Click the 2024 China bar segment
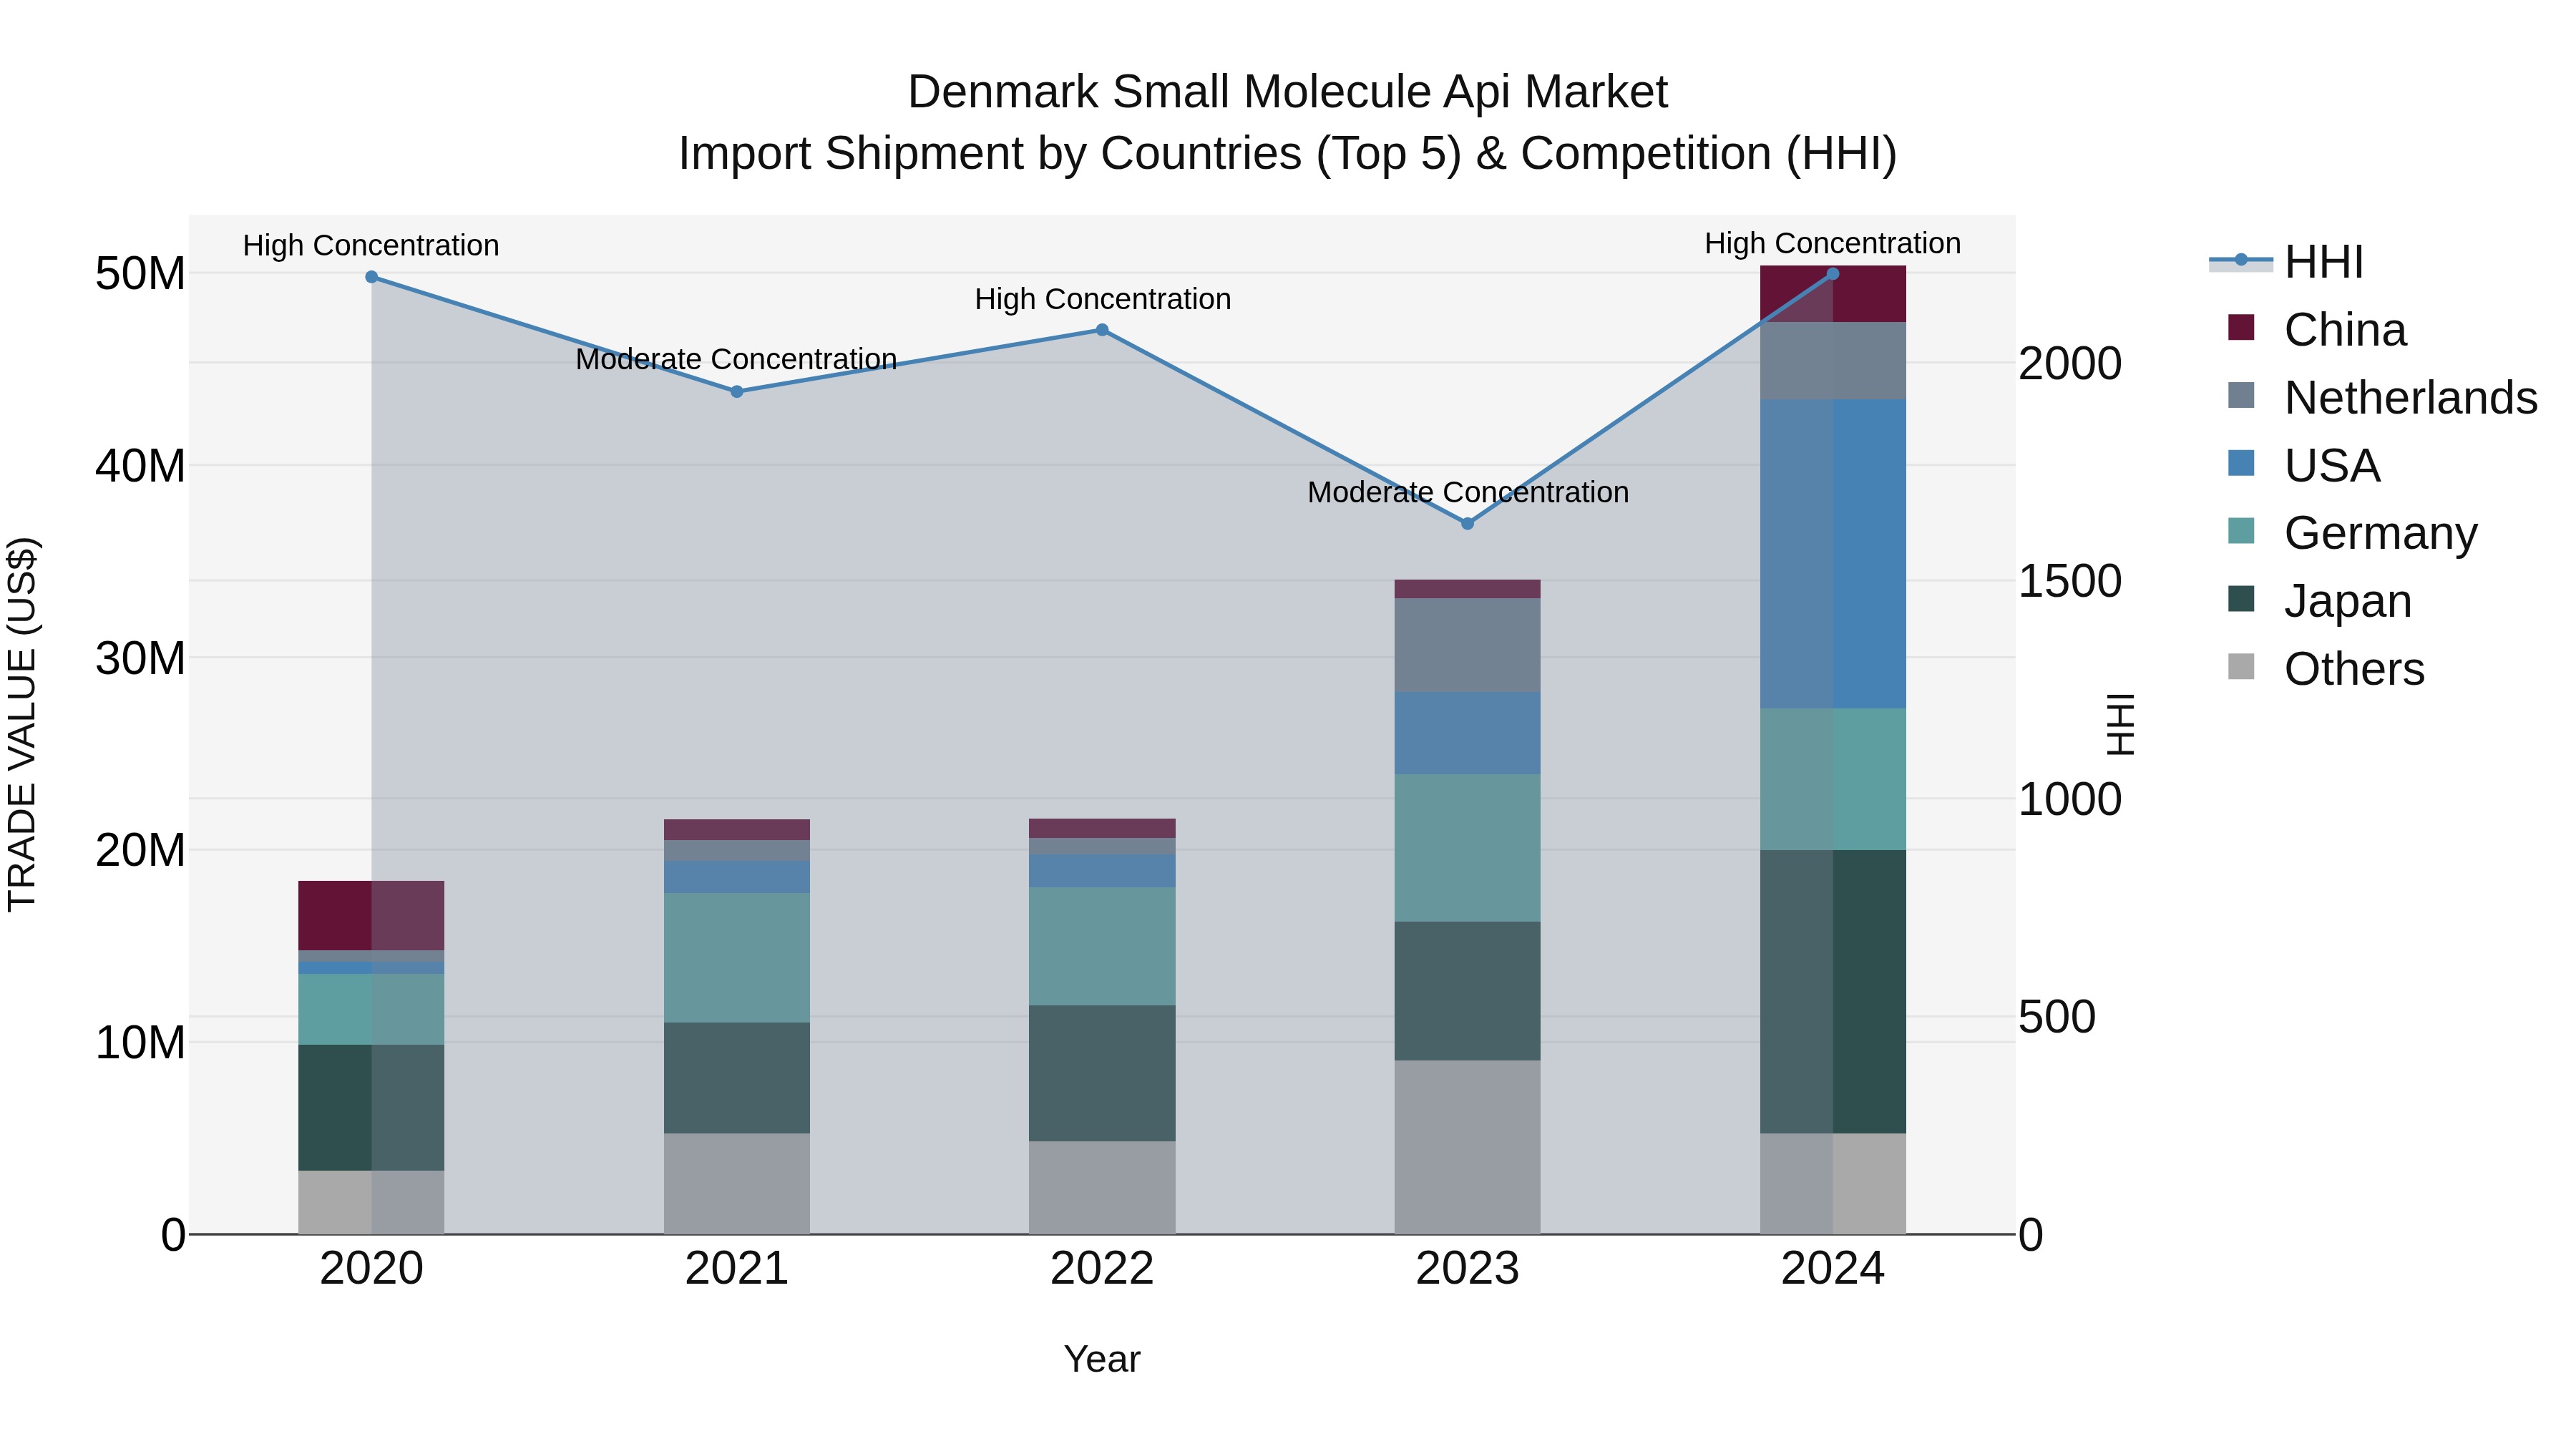Screen dimensions: 2576x1449 [x=1833, y=294]
